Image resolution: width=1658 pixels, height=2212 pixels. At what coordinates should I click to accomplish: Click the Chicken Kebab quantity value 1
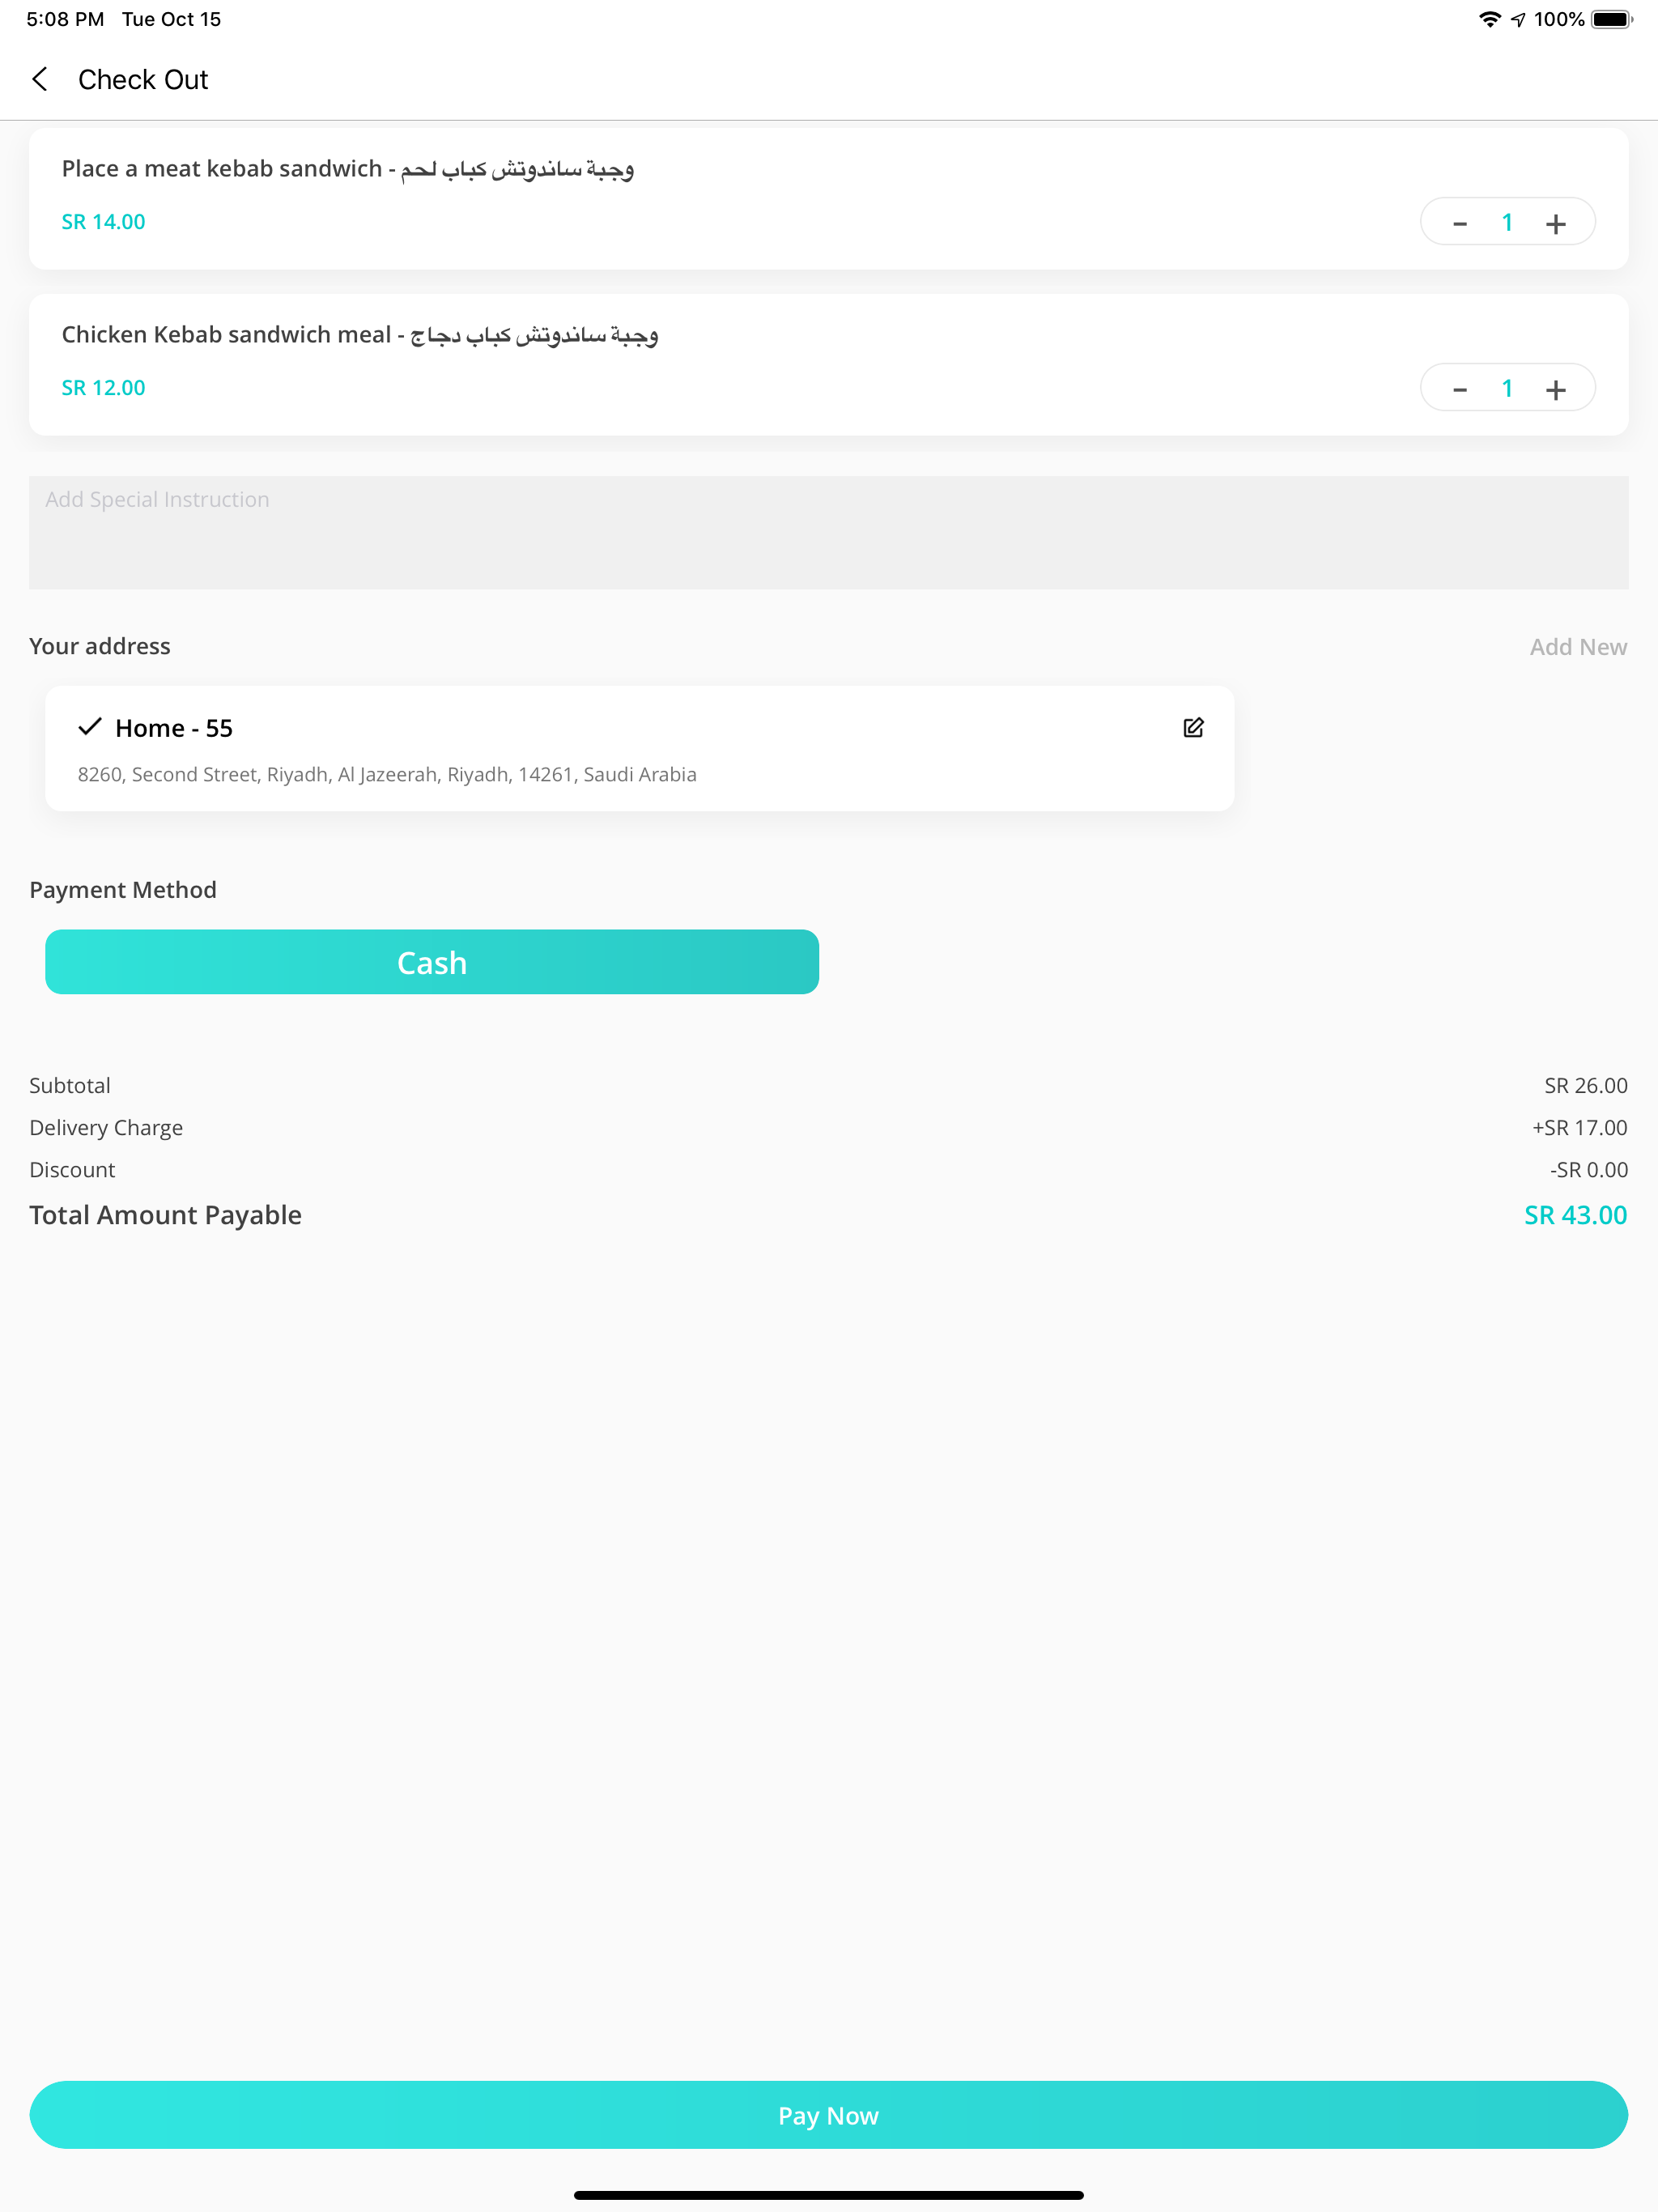pos(1507,389)
